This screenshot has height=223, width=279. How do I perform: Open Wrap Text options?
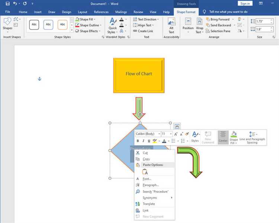click(199, 25)
